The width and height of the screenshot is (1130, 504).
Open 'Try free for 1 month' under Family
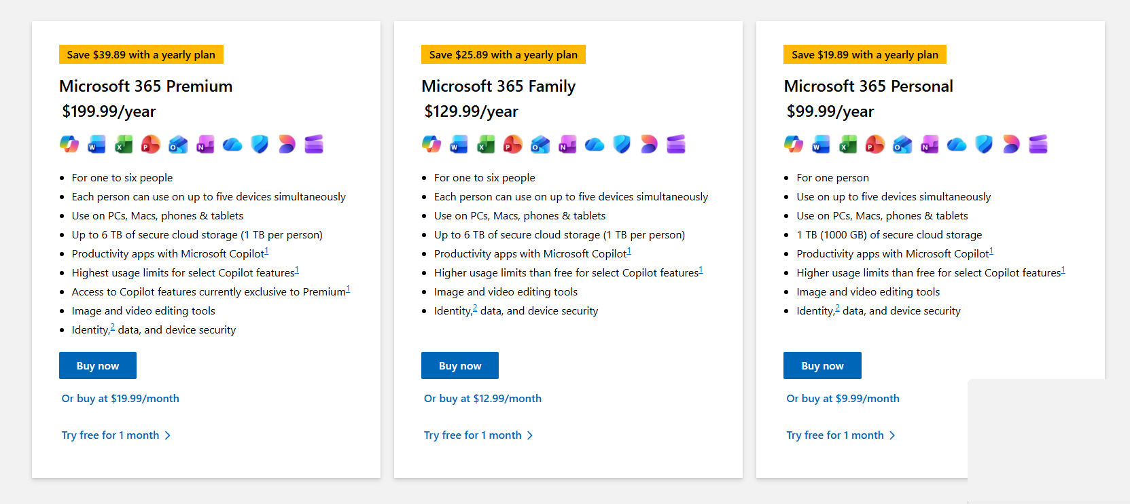click(x=478, y=435)
